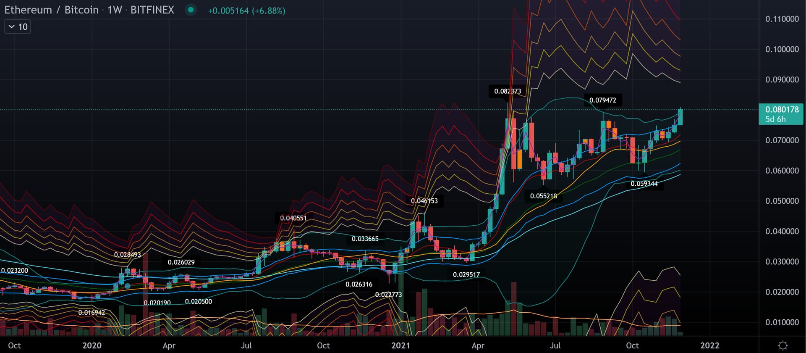Select the 0.082373 pivot high label
Screen dimensions: 806x353
tap(507, 91)
